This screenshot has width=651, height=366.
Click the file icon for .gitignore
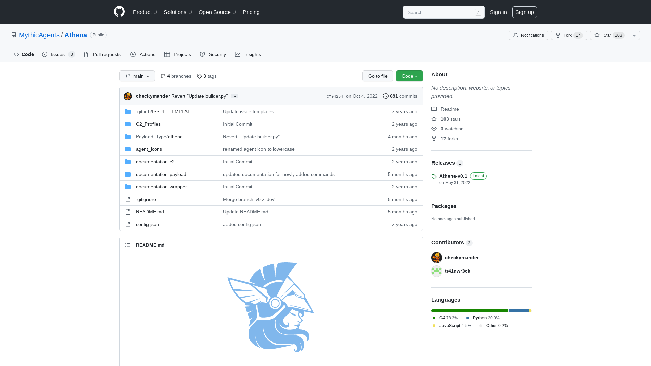point(128,199)
